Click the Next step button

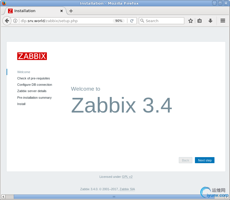point(205,160)
